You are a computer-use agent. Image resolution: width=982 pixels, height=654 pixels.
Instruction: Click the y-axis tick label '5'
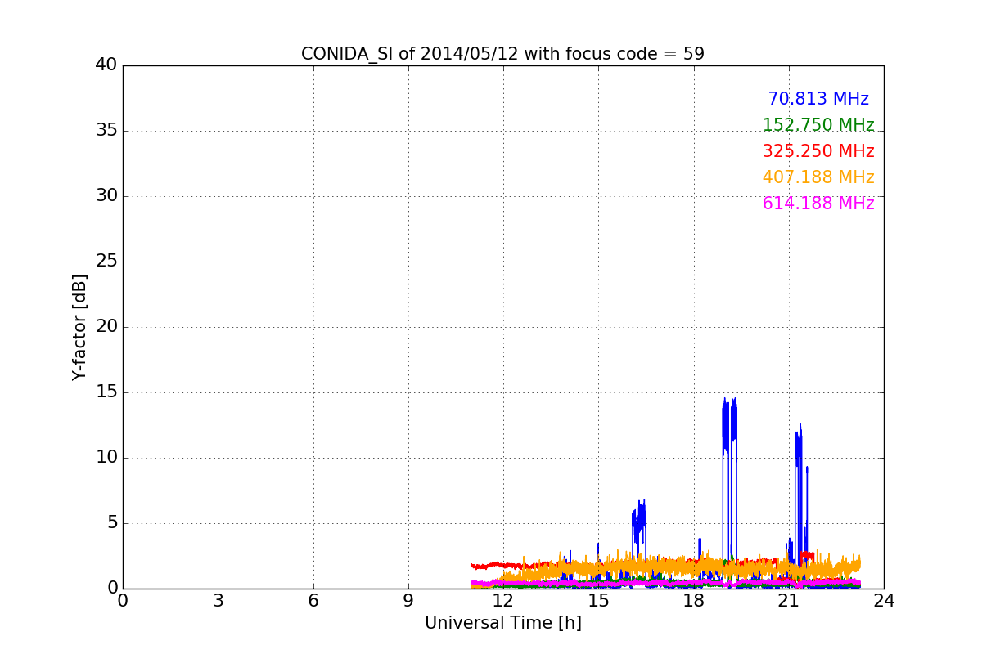[x=112, y=523]
